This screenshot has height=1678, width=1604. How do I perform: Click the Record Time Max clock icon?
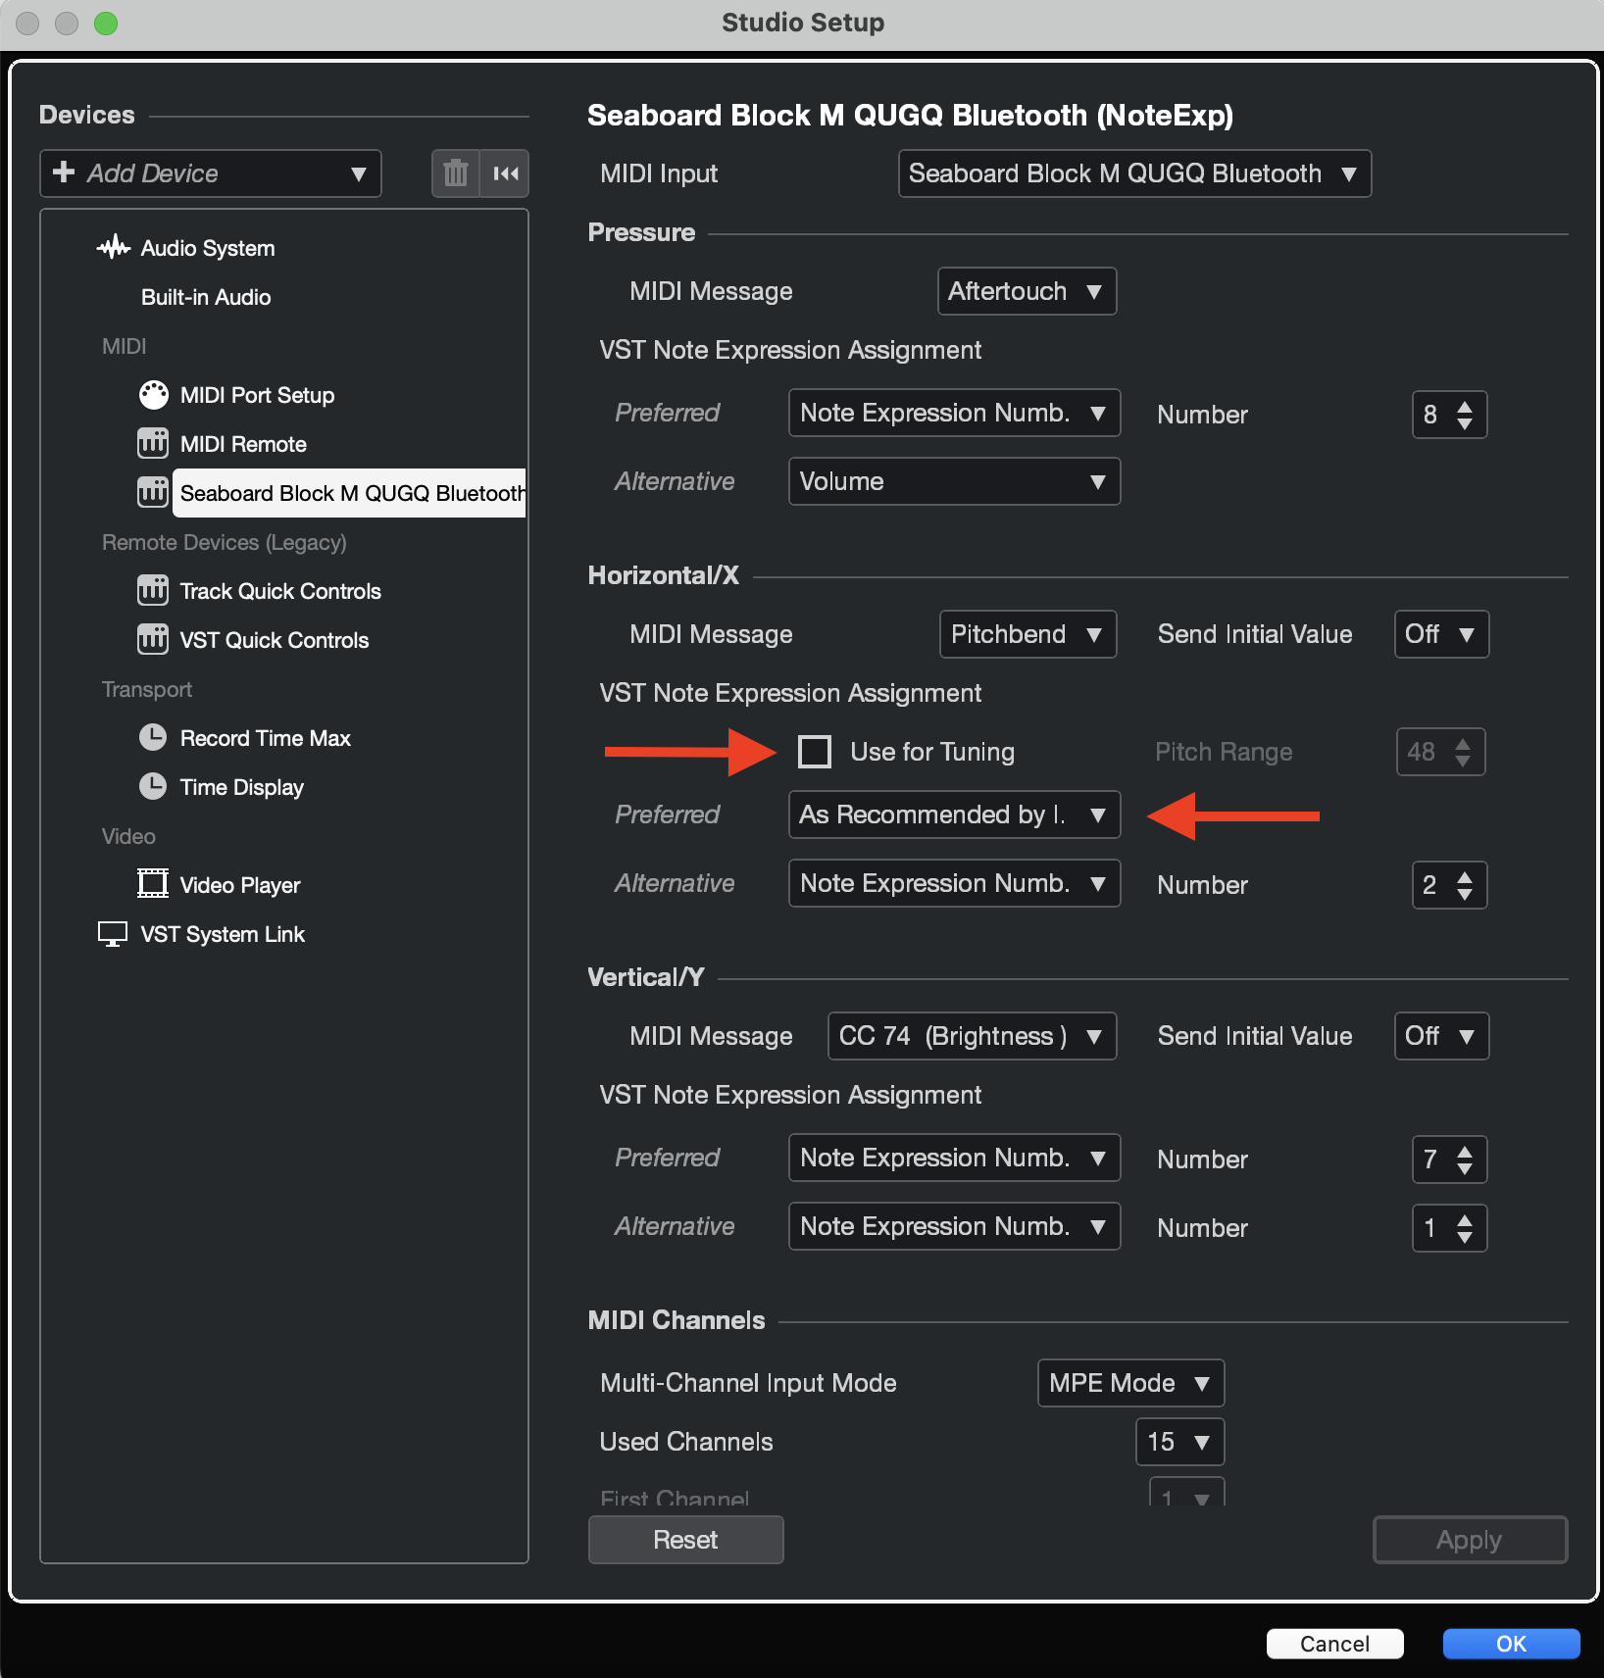click(x=153, y=737)
